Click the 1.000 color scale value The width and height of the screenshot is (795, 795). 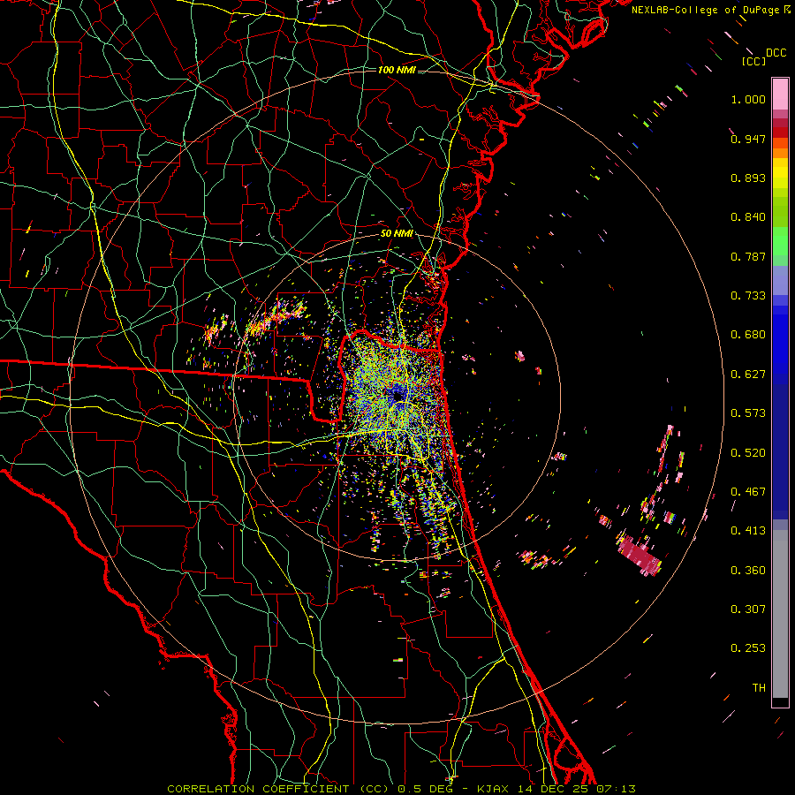[748, 99]
